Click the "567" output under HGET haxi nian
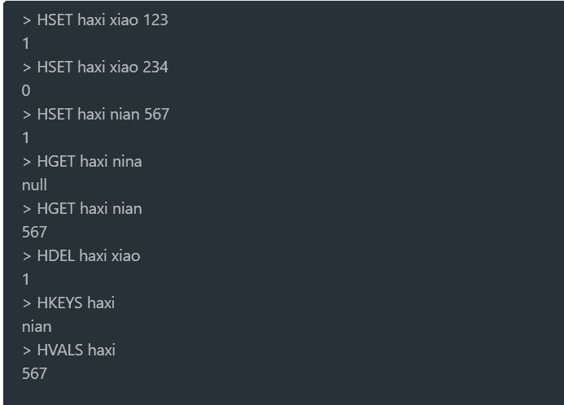 point(34,233)
